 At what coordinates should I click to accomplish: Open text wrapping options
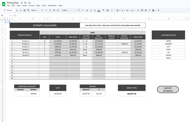tap(128, 11)
